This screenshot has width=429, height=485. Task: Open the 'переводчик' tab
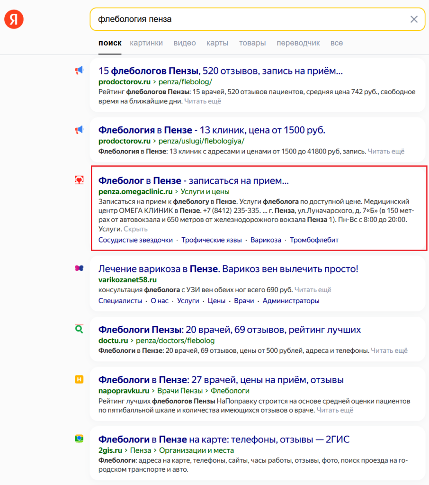(298, 43)
